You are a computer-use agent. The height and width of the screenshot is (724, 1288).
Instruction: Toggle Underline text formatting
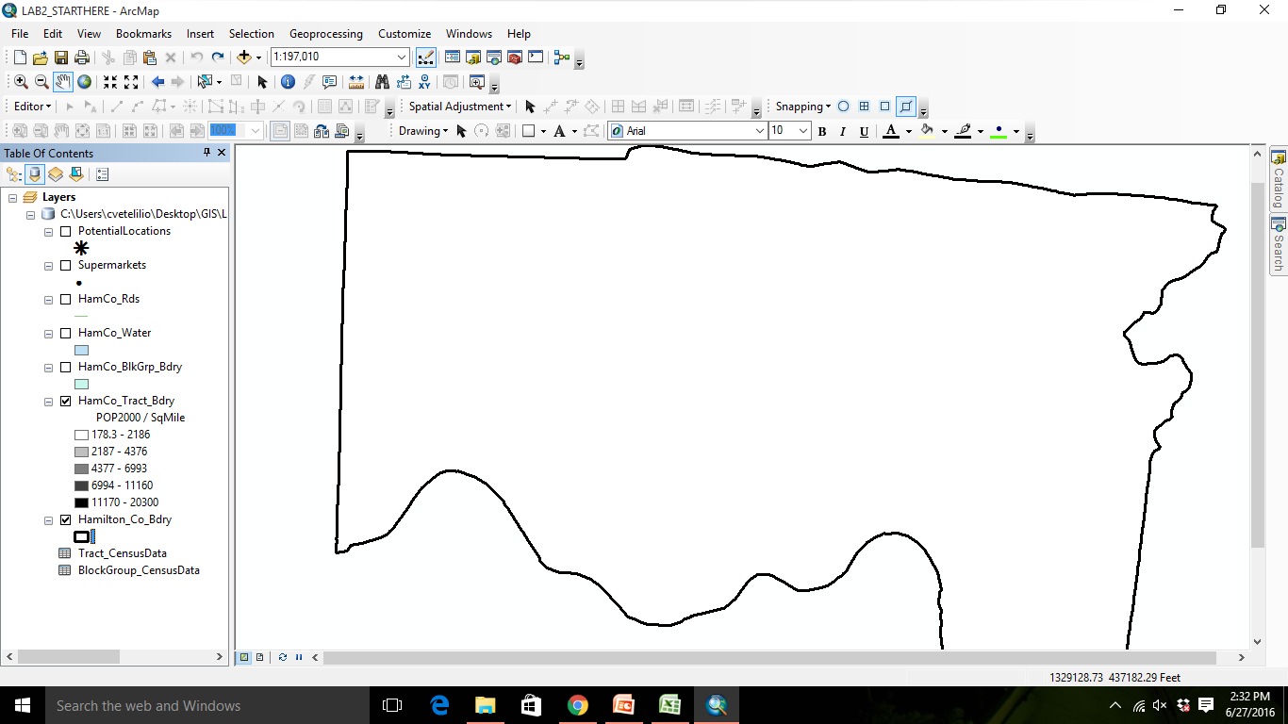point(864,131)
